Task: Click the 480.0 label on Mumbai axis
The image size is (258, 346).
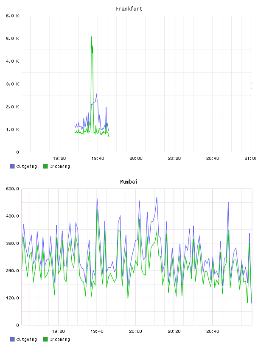Action: (x=13, y=216)
